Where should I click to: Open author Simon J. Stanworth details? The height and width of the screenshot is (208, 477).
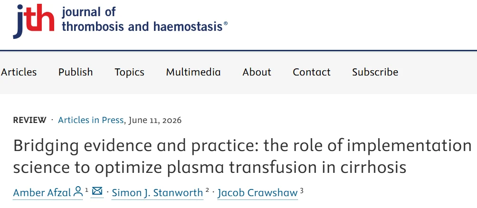(157, 192)
